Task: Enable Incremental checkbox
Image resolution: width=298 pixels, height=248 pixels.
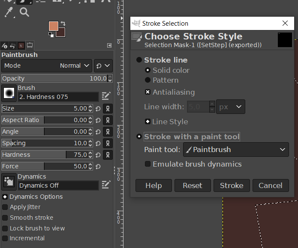Action: tap(5, 238)
